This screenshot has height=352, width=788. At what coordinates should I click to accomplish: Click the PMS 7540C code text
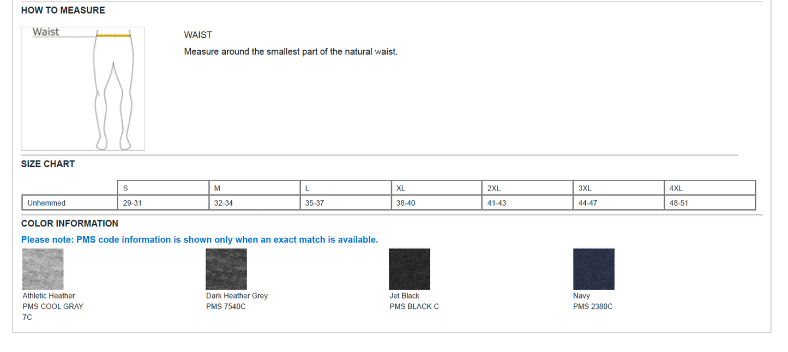[x=226, y=307]
